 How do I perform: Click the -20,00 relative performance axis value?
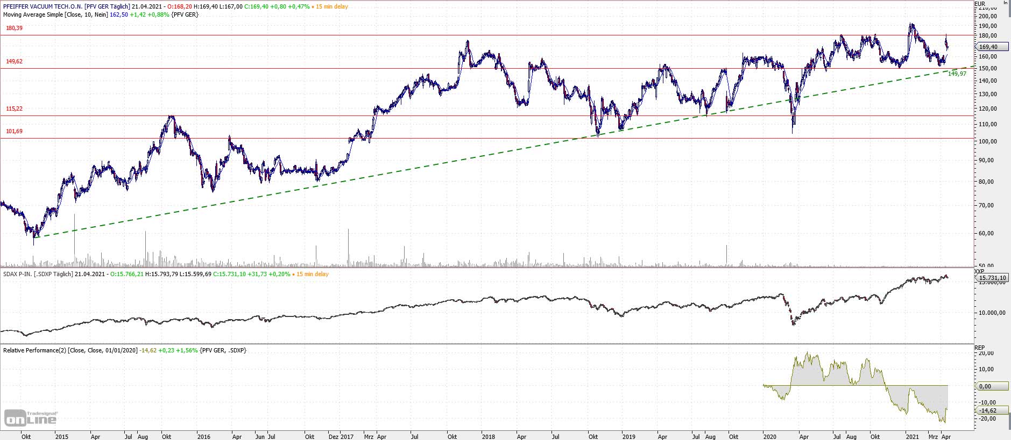click(x=987, y=419)
